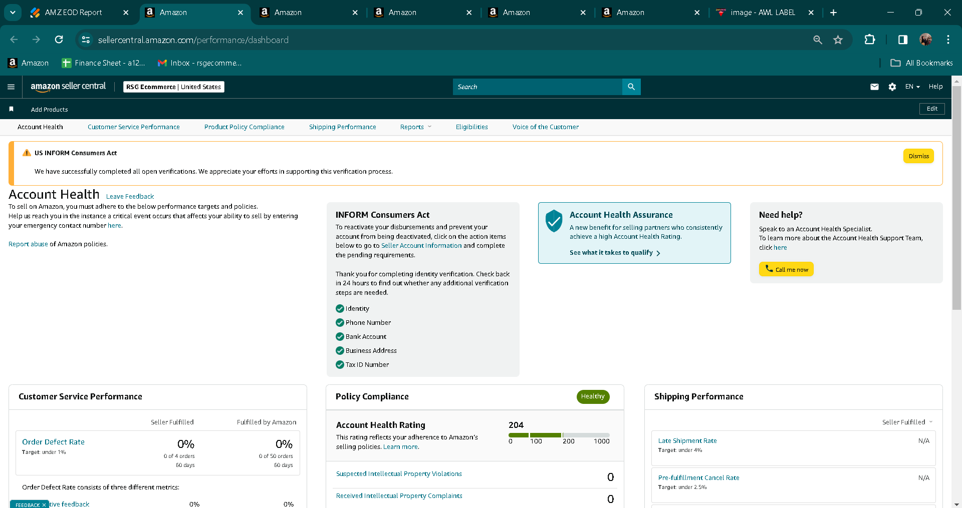Viewport: 962px width, 508px height.
Task: Open the Help link in header
Action: pyautogui.click(x=935, y=87)
